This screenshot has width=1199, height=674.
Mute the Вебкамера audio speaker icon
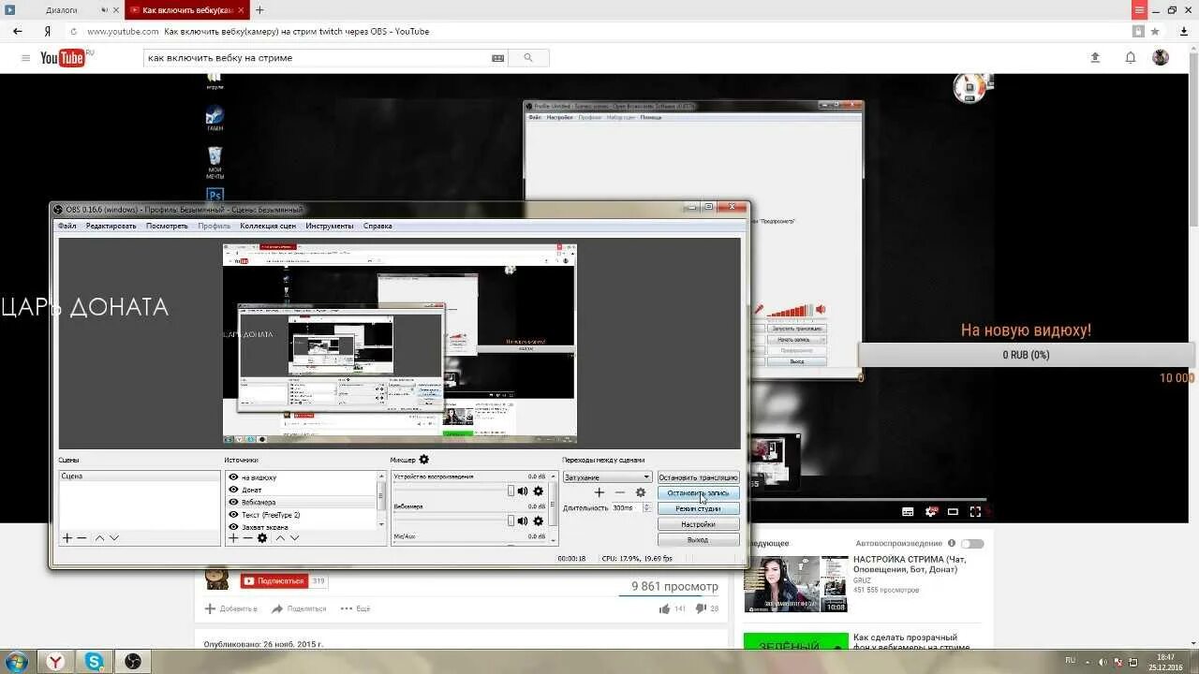523,521
